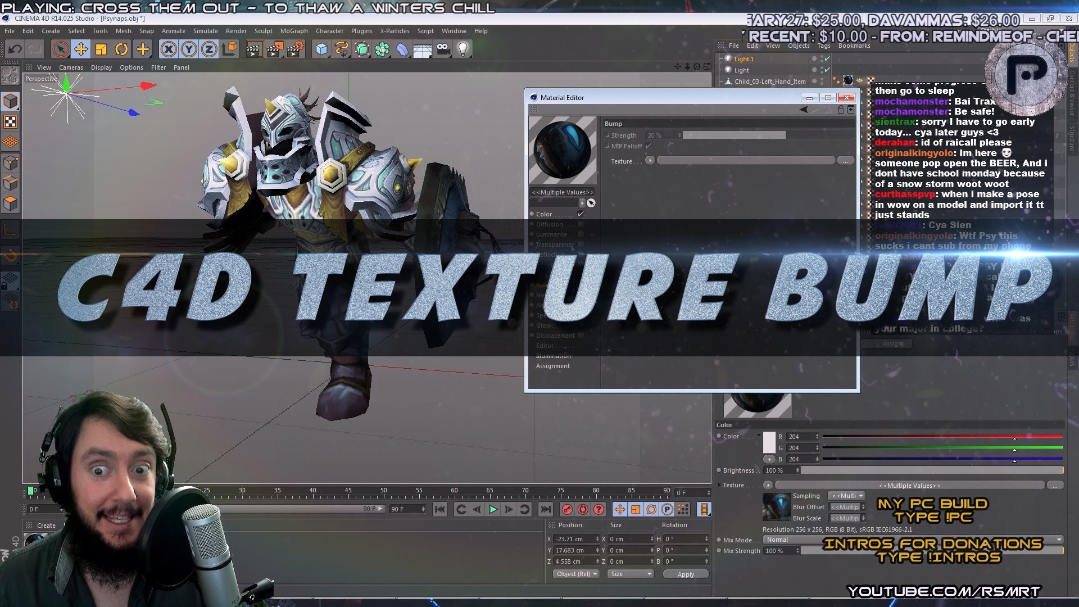This screenshot has height=607, width=1079.
Task: Open Object (Rel) coordinate dropdown
Action: pyautogui.click(x=576, y=574)
